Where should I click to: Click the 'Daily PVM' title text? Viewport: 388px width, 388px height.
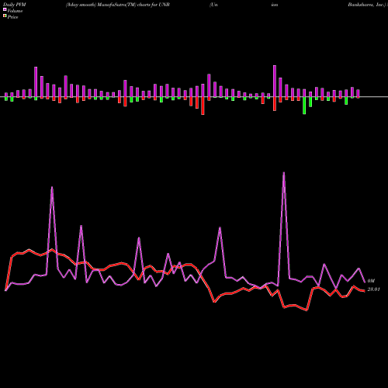click(15, 5)
